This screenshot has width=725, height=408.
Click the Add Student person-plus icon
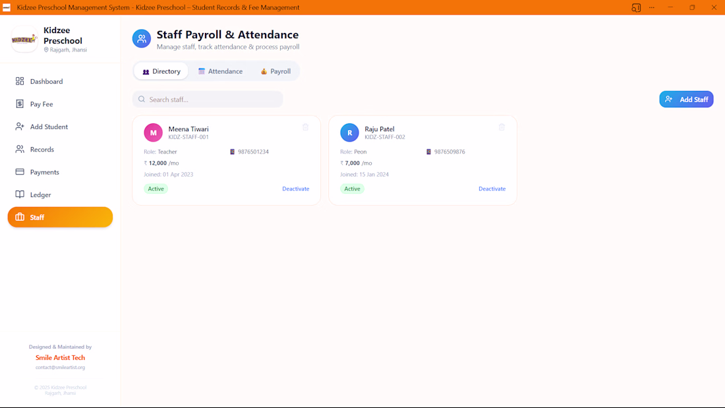click(20, 127)
